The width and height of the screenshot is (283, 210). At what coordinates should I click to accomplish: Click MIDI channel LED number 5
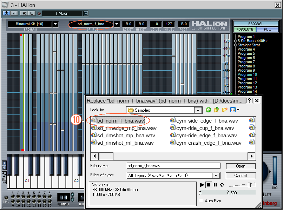pyautogui.click(x=34, y=196)
